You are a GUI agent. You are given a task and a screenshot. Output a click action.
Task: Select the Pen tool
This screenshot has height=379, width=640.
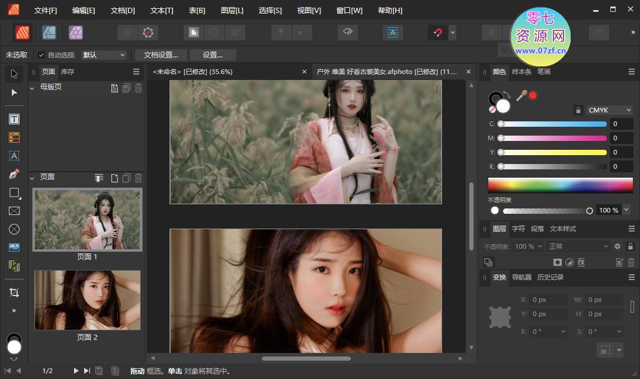click(14, 175)
